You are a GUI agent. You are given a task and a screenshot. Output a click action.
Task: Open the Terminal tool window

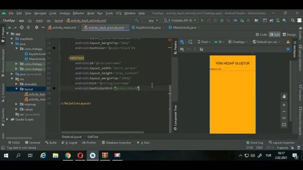pyautogui.click(x=33, y=143)
